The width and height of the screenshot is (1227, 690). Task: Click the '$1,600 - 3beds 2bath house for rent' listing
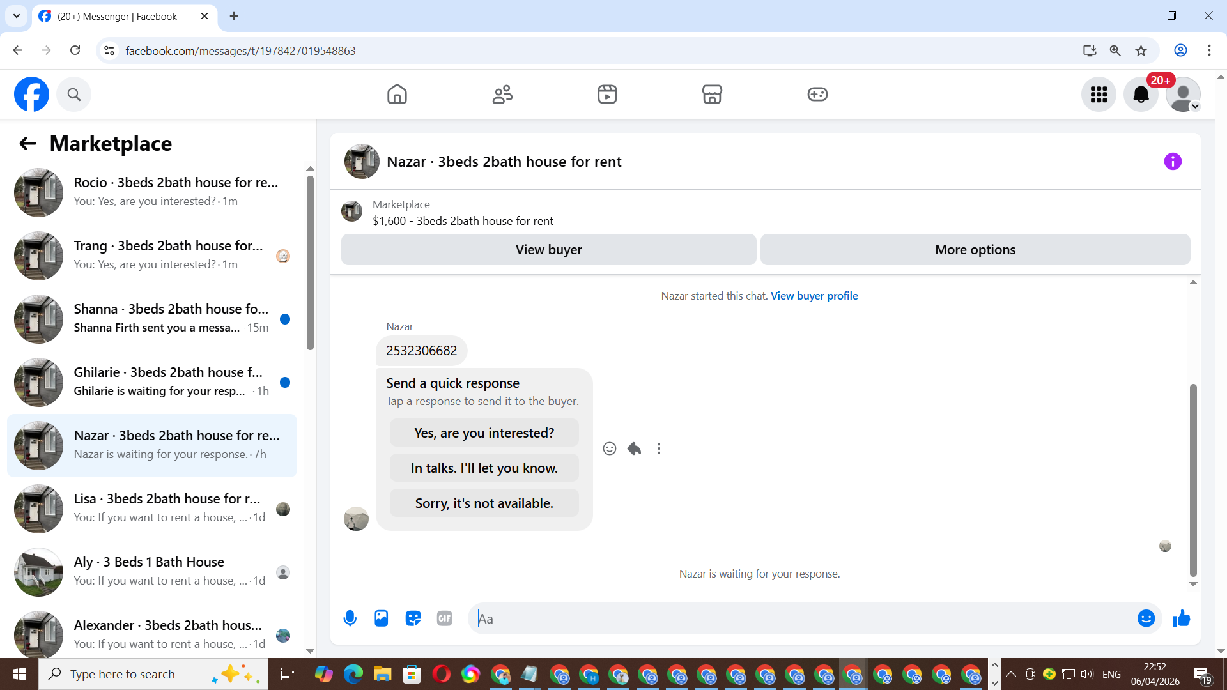click(x=463, y=221)
